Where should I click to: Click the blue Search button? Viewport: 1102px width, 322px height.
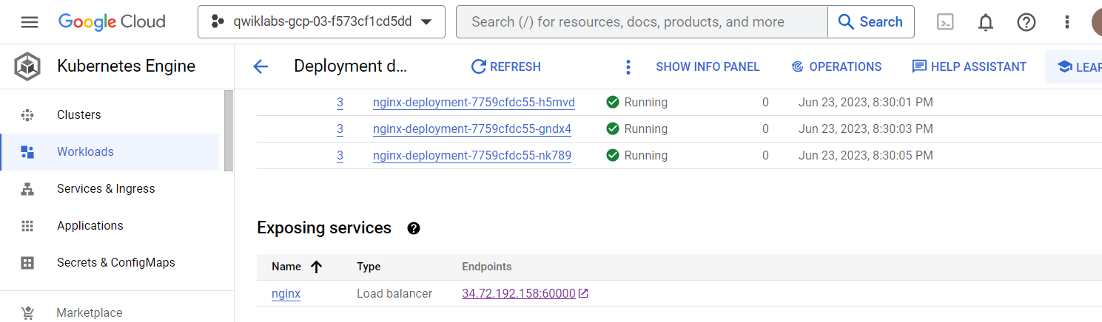[x=870, y=22]
